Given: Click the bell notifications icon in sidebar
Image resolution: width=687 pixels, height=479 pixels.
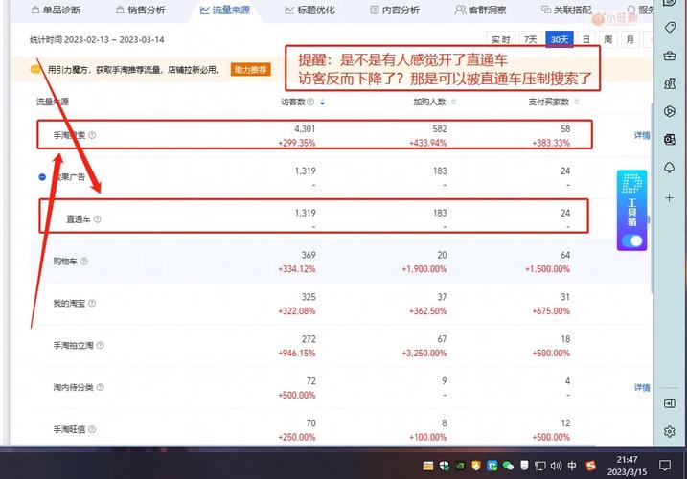Looking at the screenshot, I should [x=670, y=168].
